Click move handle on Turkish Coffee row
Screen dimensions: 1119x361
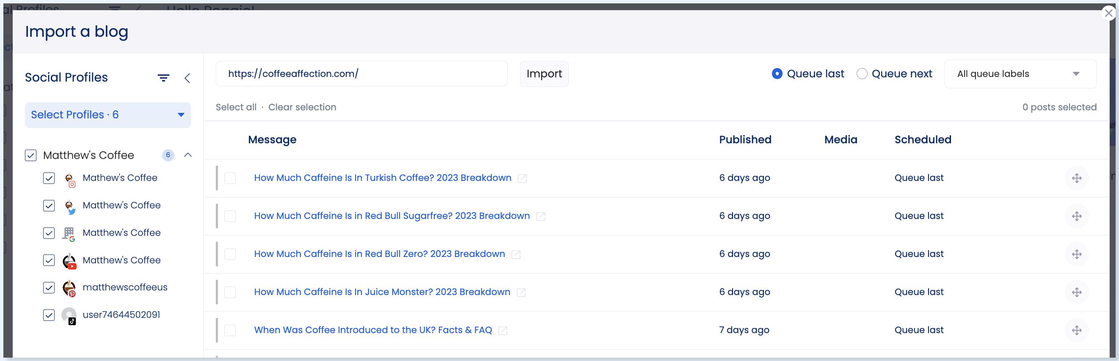point(1076,178)
